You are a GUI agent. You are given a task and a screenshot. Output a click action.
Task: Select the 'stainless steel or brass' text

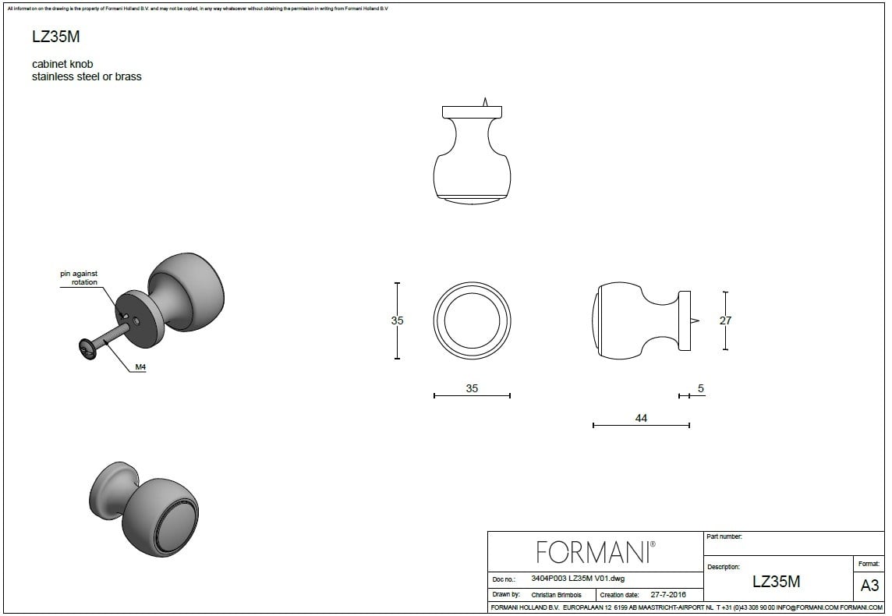(x=87, y=77)
